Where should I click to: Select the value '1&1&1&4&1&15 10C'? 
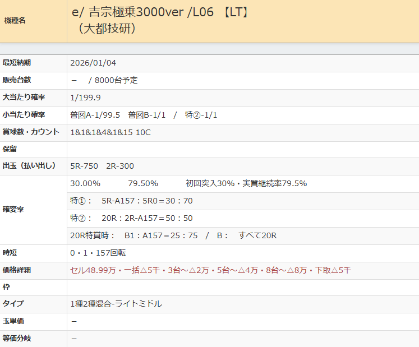(110, 132)
